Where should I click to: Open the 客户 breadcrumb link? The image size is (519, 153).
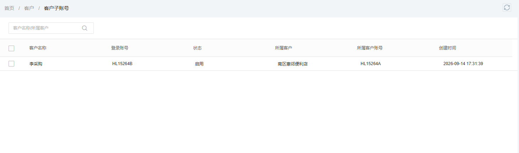click(x=29, y=8)
